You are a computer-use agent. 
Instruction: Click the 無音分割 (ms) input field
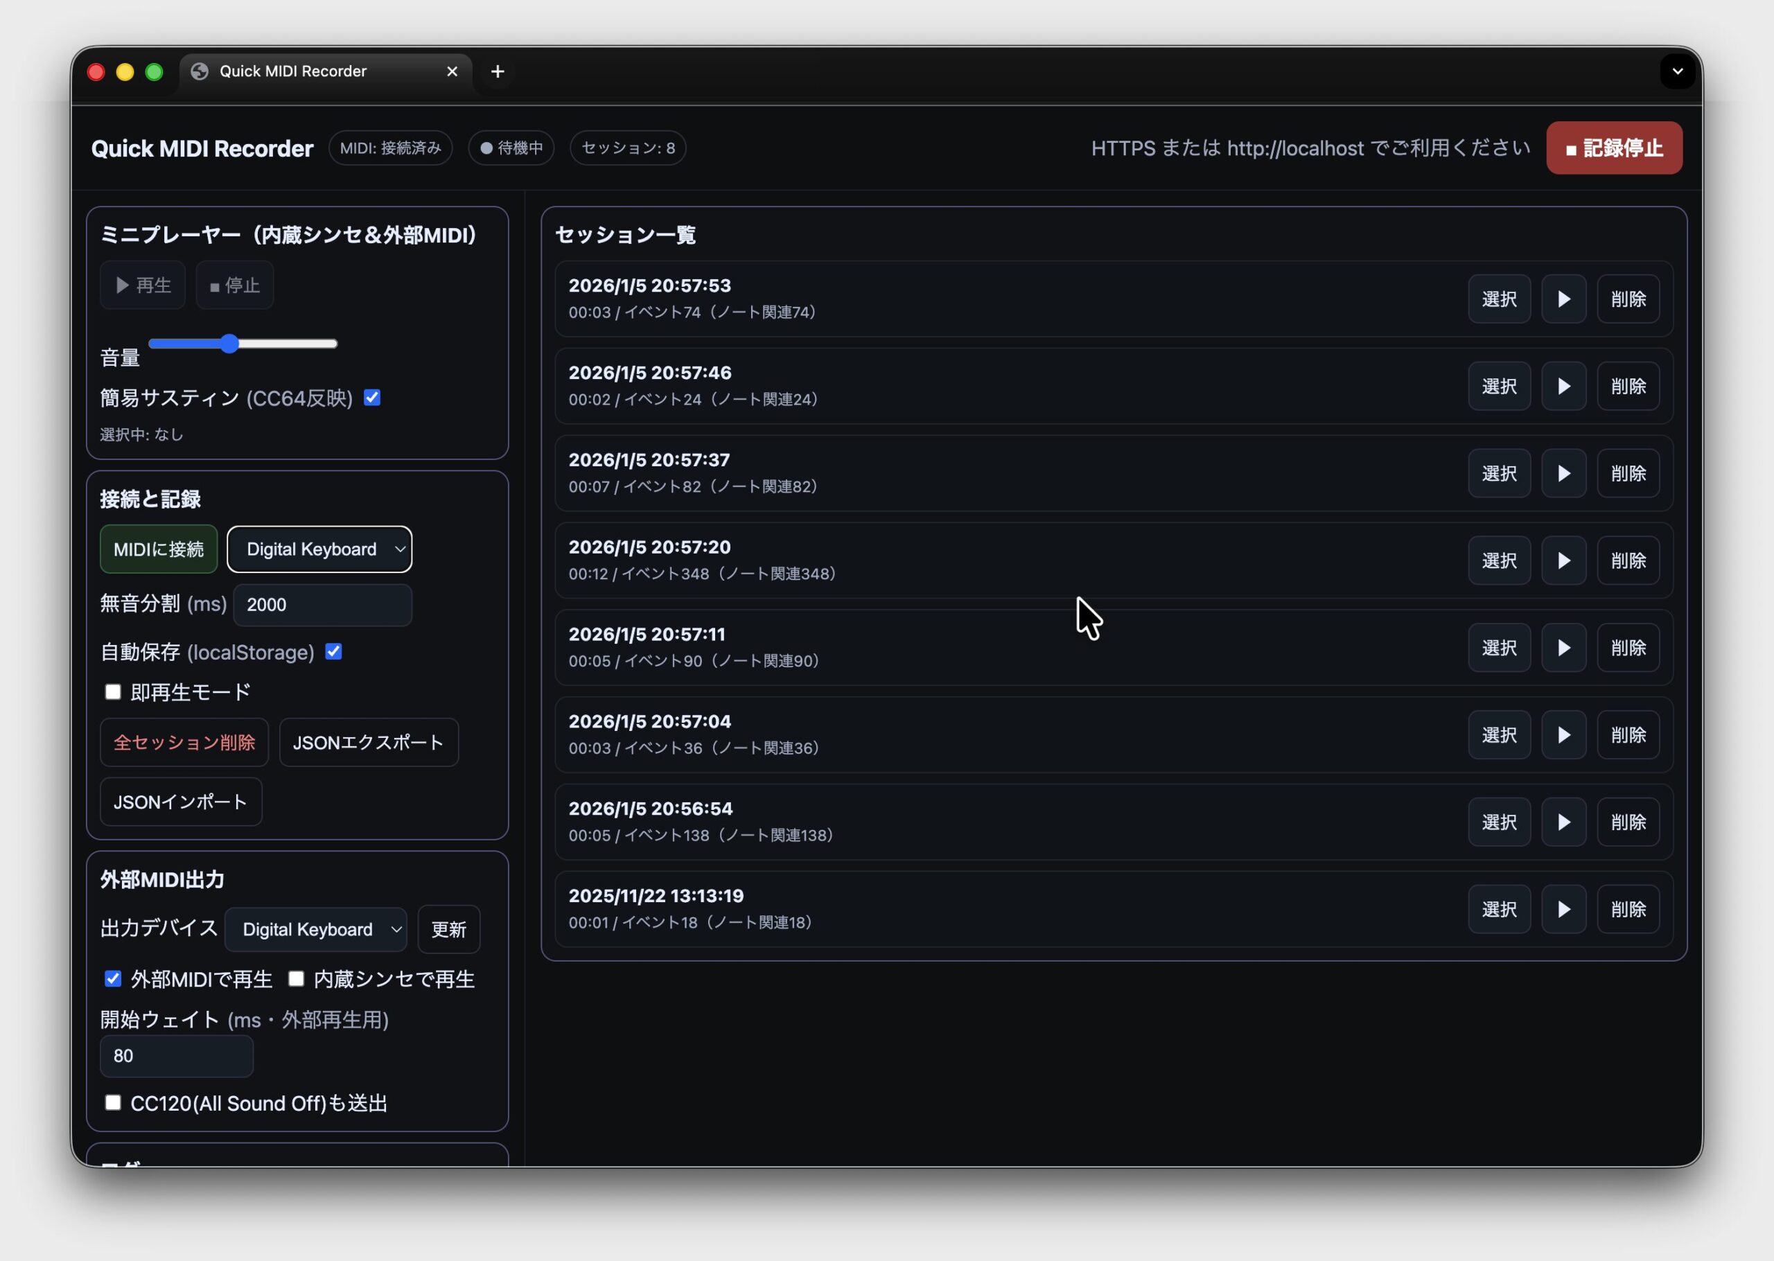click(x=322, y=605)
